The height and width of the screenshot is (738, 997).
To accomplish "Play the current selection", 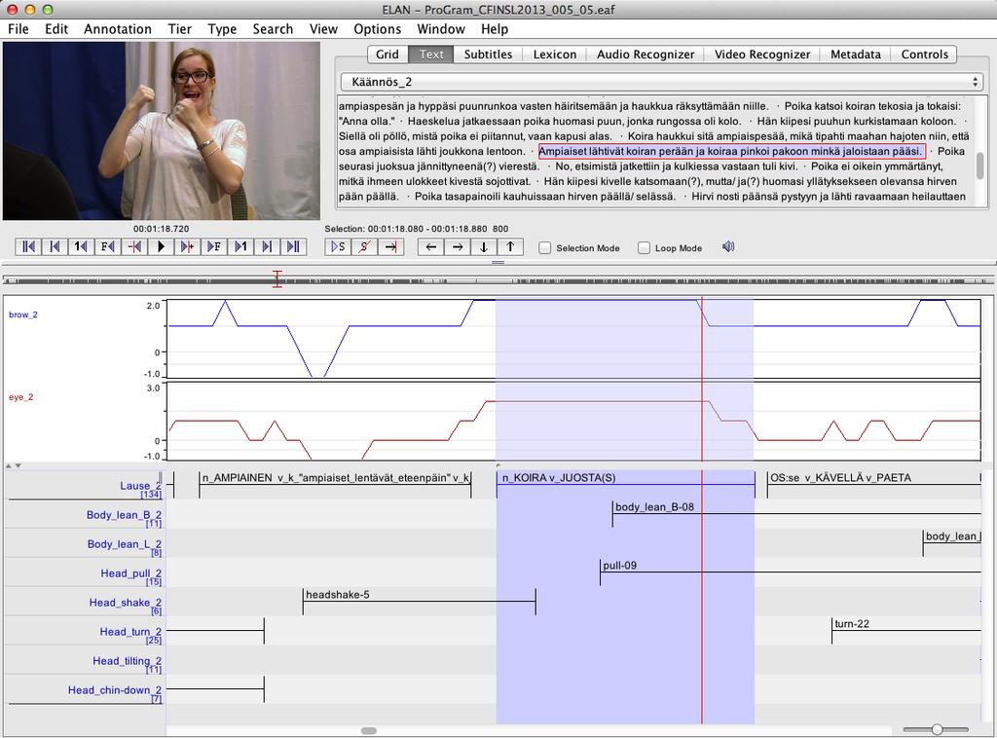I will tap(338, 246).
